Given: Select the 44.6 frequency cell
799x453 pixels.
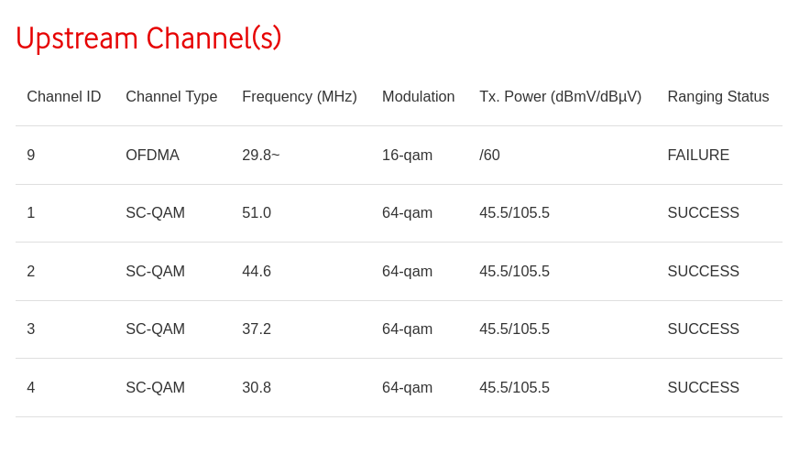Looking at the screenshot, I should pos(257,271).
